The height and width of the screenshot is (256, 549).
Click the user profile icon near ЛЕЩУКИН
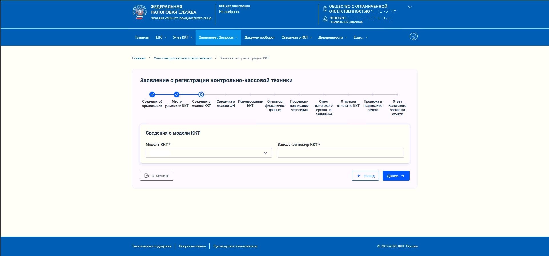click(325, 19)
